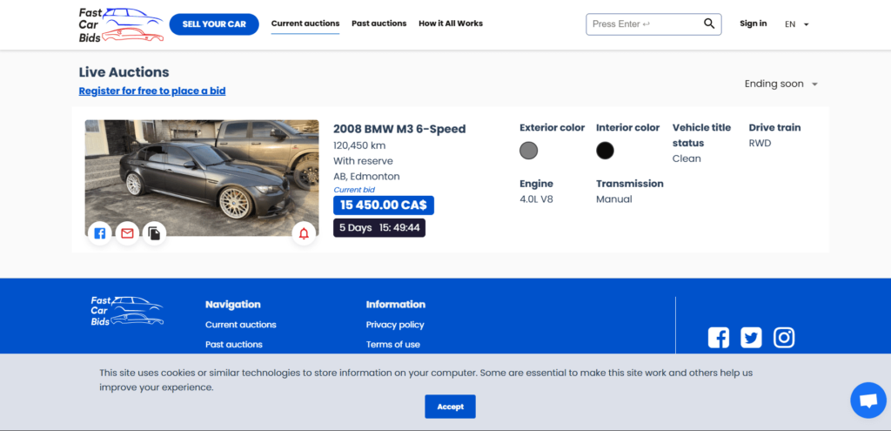Click the gray exterior color swatch
This screenshot has width=891, height=431.
click(x=528, y=151)
